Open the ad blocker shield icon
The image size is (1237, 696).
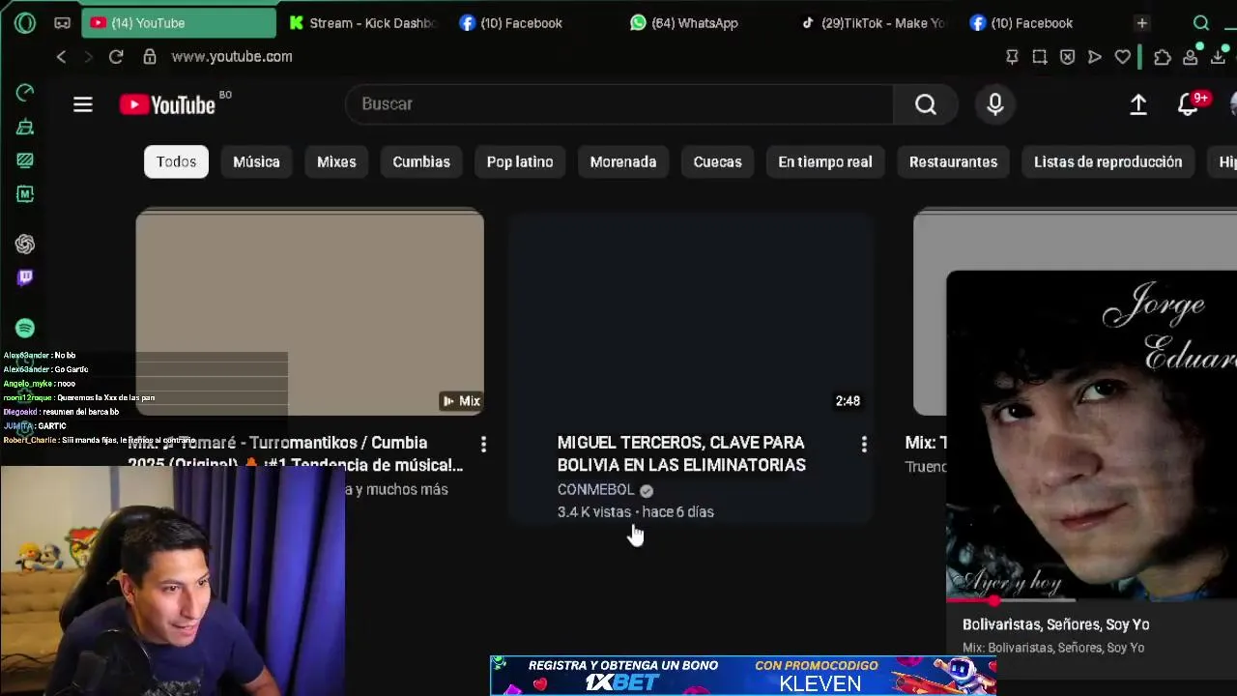(x=1067, y=57)
